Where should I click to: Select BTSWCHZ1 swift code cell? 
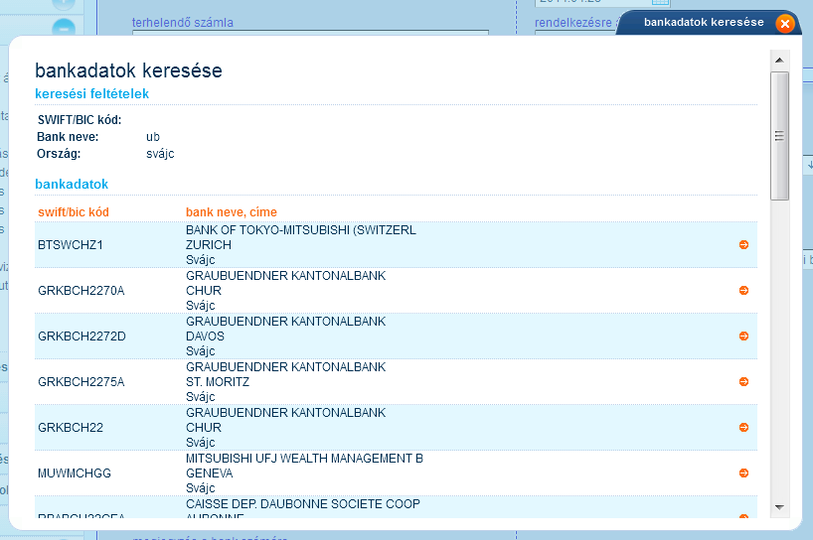71,245
